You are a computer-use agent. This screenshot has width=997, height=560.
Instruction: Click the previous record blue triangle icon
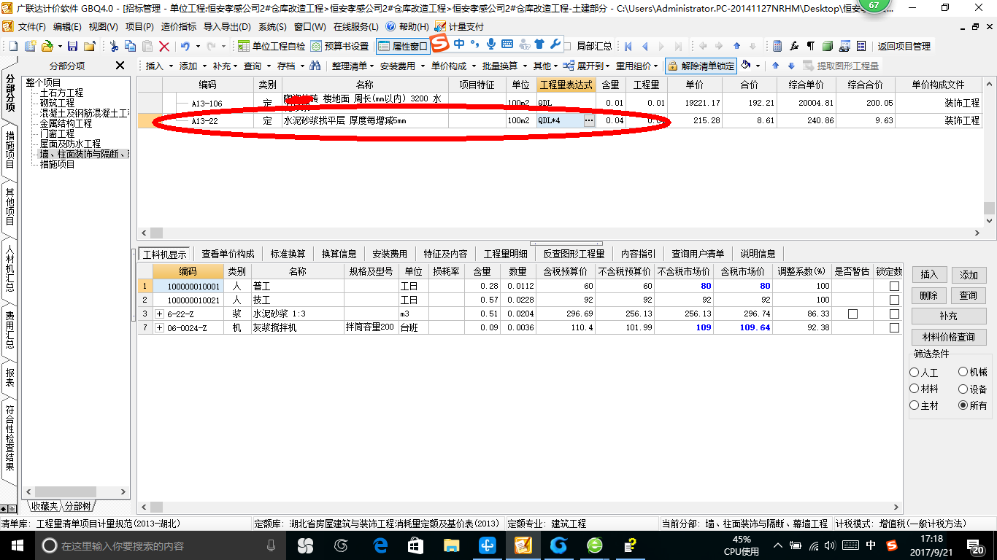[x=645, y=46]
